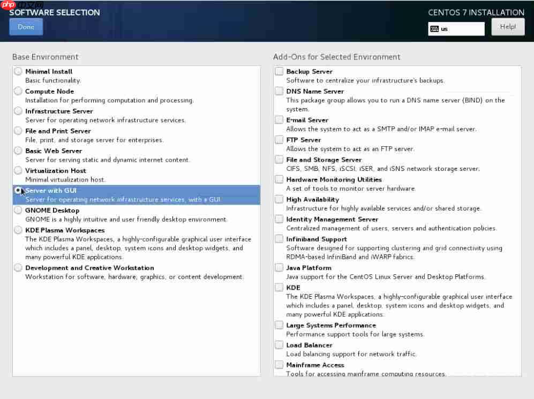Image resolution: width=534 pixels, height=399 pixels.
Task: Check the E-mail Server add-on
Action: click(x=279, y=119)
